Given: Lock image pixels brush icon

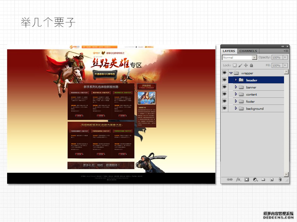Looking at the screenshot, I should point(240,65).
